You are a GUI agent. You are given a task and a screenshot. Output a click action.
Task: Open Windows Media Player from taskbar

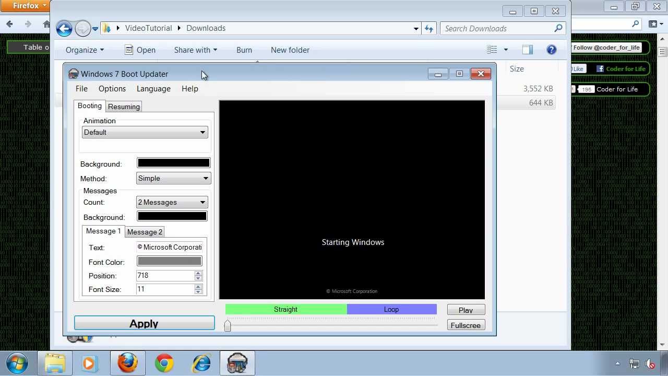click(89, 363)
